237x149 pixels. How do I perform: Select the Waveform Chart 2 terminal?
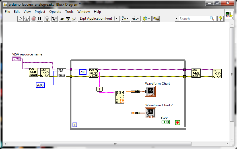click(x=151, y=113)
